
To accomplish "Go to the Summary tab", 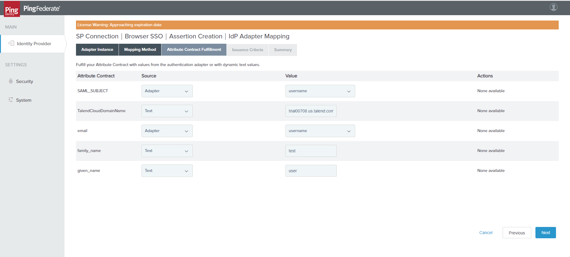I will tap(283, 50).
